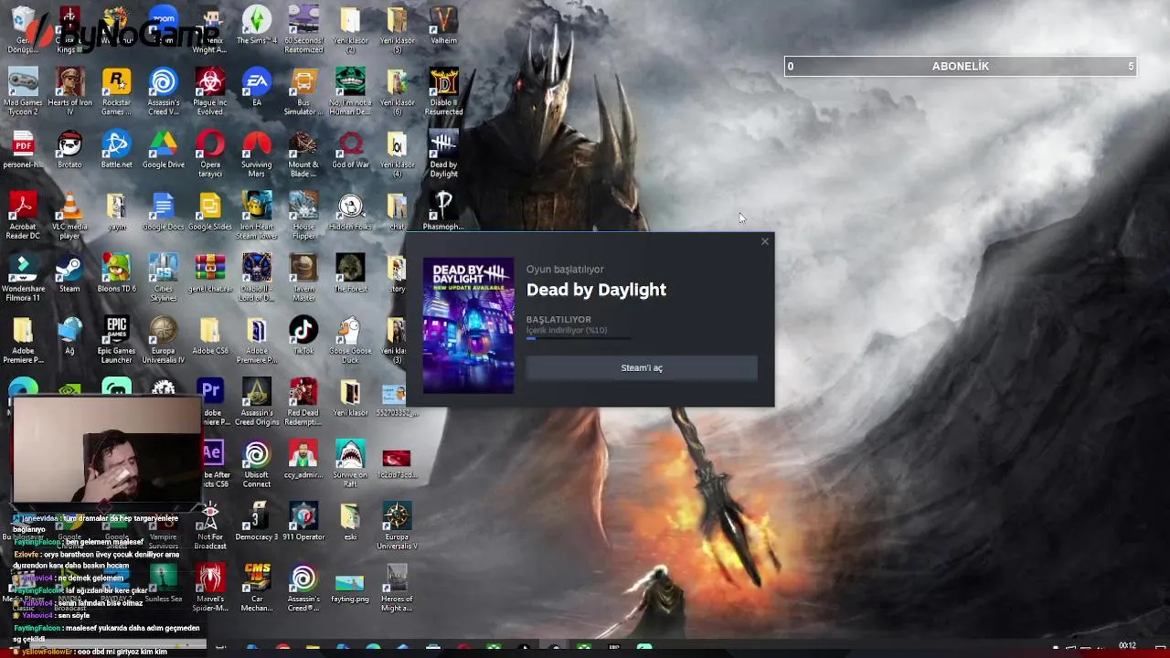Select the Diablo II Resurrected icon
The width and height of the screenshot is (1170, 658).
443,92
